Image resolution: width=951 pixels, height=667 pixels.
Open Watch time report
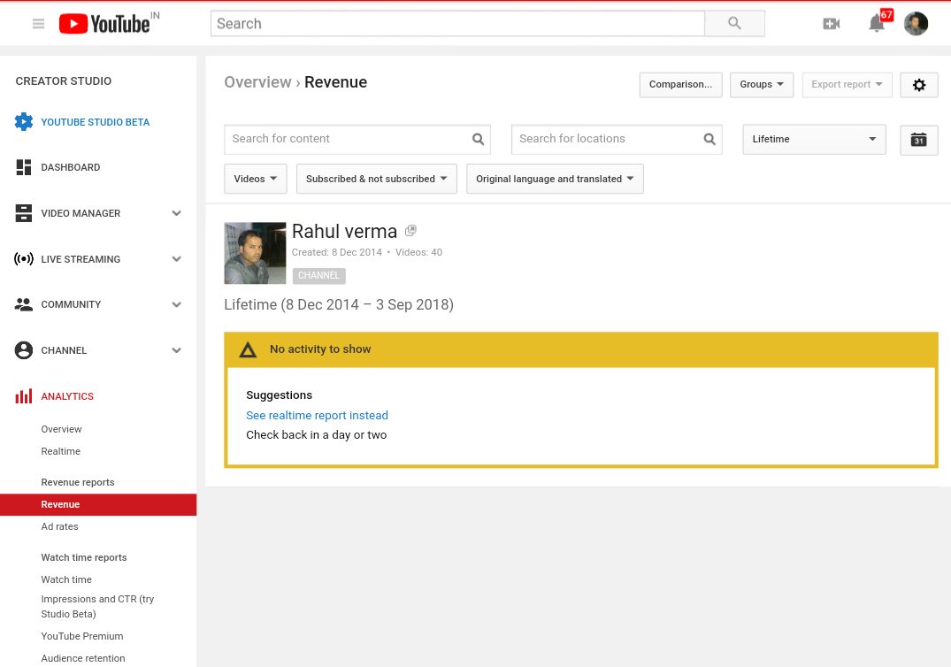pos(66,579)
